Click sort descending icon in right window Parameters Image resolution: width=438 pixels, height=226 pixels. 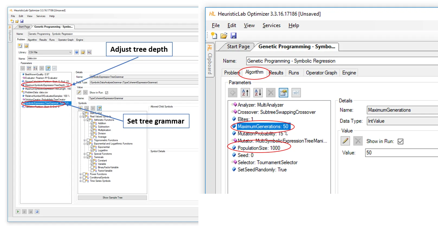pyautogui.click(x=258, y=93)
